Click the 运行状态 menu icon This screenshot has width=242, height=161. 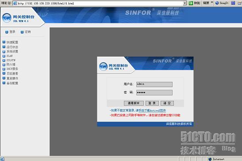click(4, 47)
